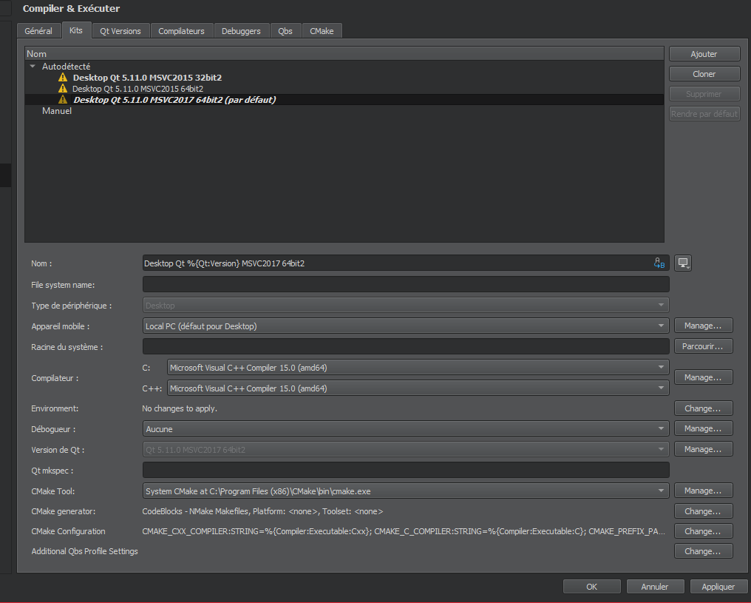Click the Ajouter button

pyautogui.click(x=704, y=54)
